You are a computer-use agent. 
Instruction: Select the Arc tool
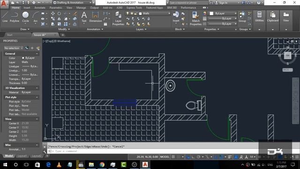36,17
